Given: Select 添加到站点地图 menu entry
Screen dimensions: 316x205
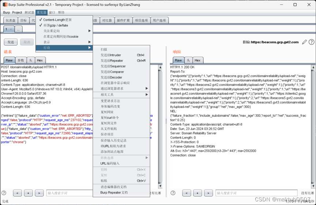Looking at the screenshot, I should tap(121, 152).
